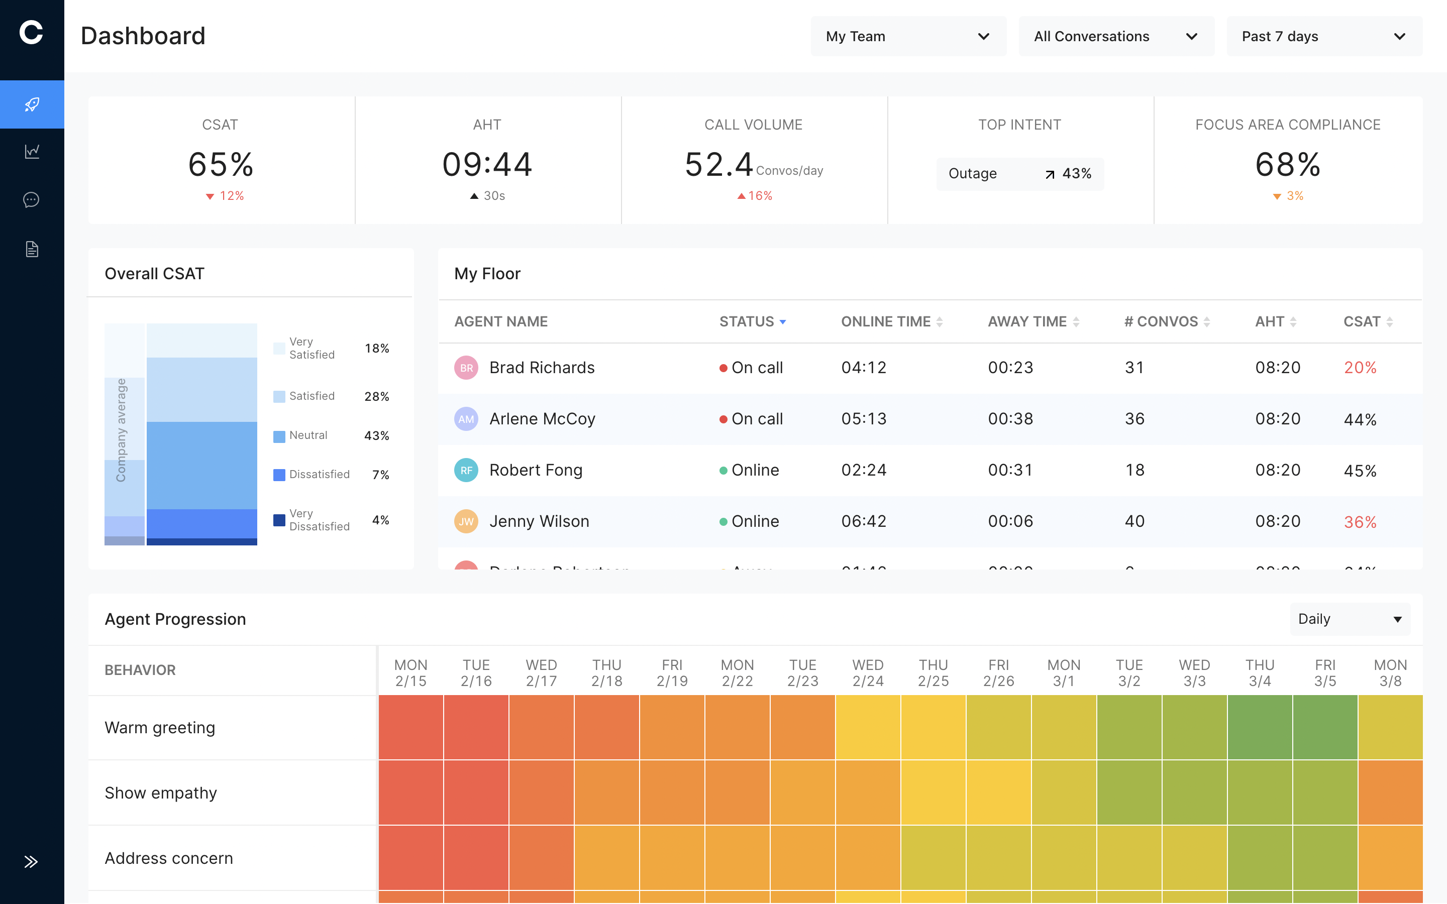
Task: Click Warm greeting cell for MON 2/15
Action: tap(411, 727)
